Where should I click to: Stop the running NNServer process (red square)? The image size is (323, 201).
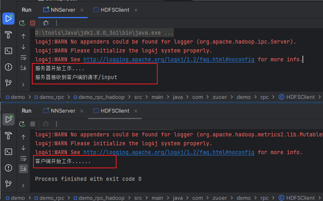pyautogui.click(x=33, y=23)
